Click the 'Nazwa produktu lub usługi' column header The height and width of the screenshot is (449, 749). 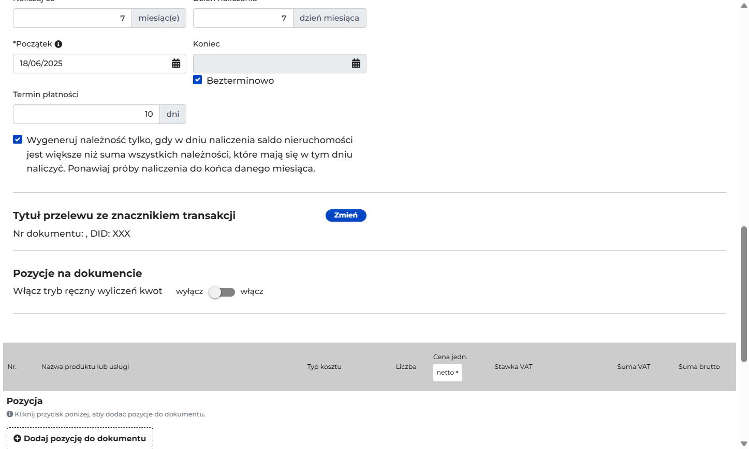click(x=85, y=367)
